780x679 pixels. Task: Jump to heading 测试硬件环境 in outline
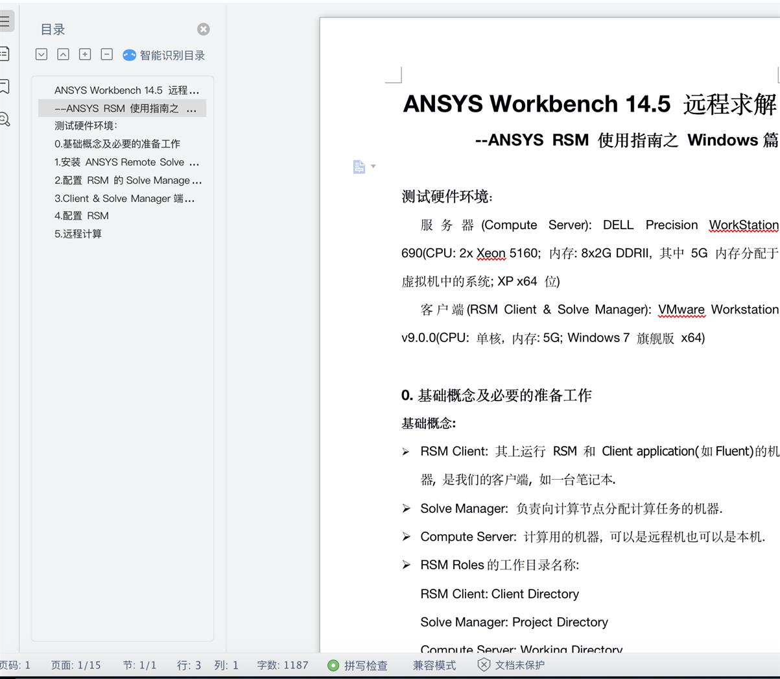click(86, 126)
